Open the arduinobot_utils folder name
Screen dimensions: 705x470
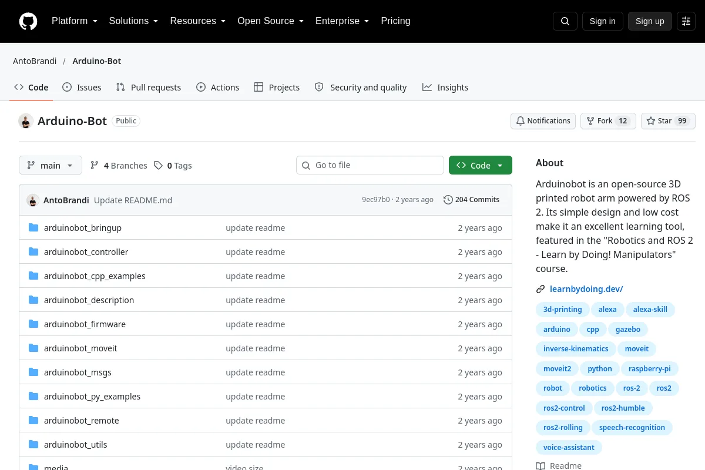click(x=76, y=445)
